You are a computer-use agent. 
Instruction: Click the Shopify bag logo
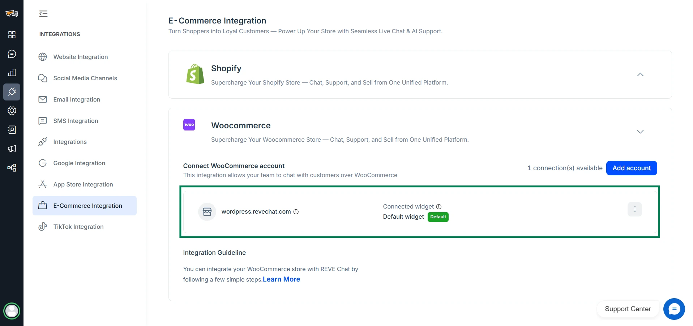click(195, 74)
